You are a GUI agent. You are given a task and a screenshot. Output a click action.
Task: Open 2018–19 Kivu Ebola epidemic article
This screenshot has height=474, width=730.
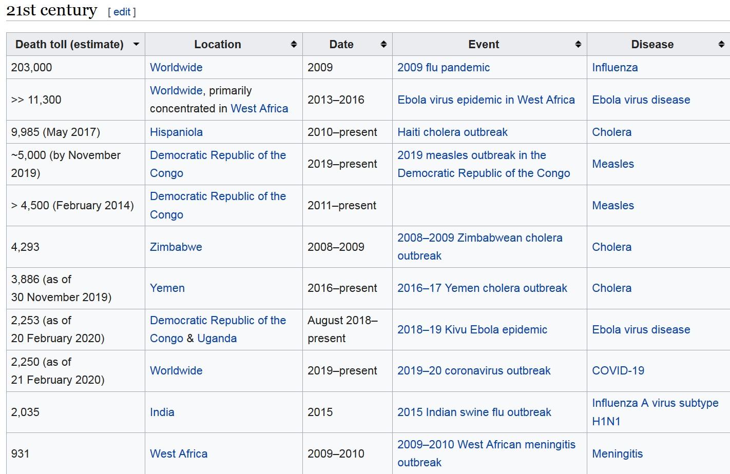472,329
